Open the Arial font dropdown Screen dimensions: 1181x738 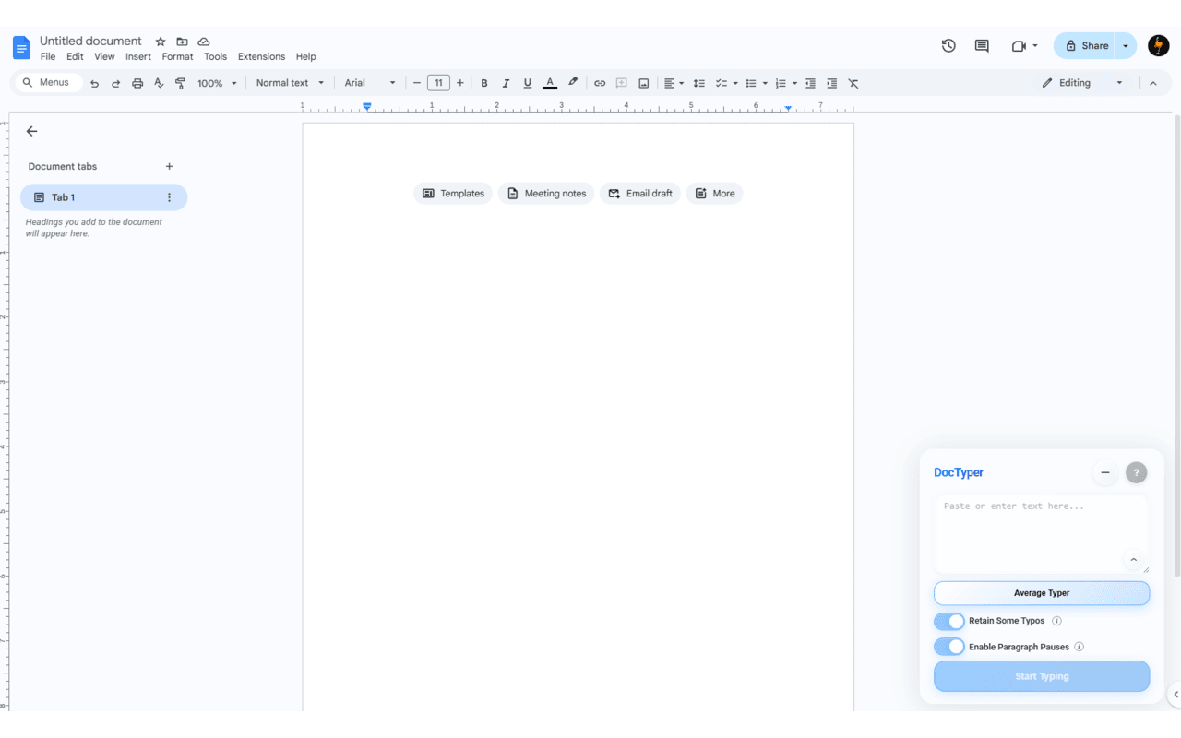(369, 83)
